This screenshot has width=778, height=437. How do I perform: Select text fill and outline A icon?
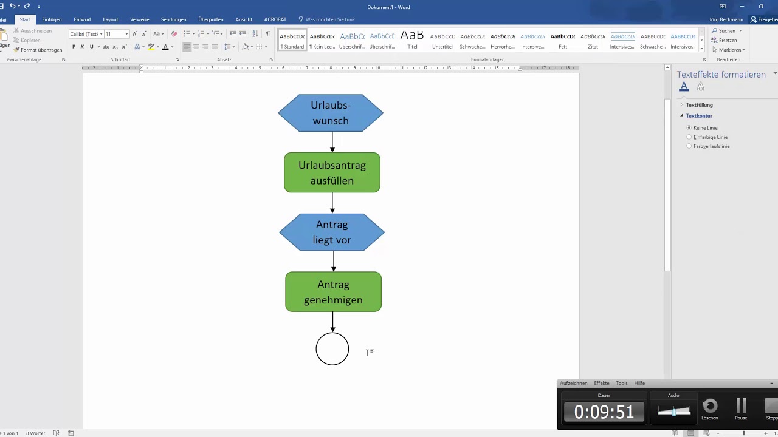point(684,87)
